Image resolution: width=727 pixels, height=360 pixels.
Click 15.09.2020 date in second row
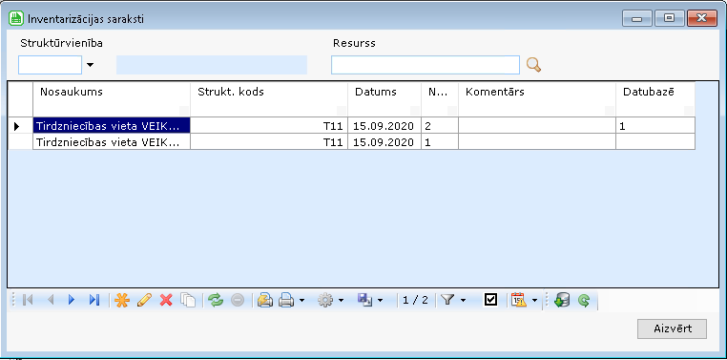pyautogui.click(x=384, y=142)
